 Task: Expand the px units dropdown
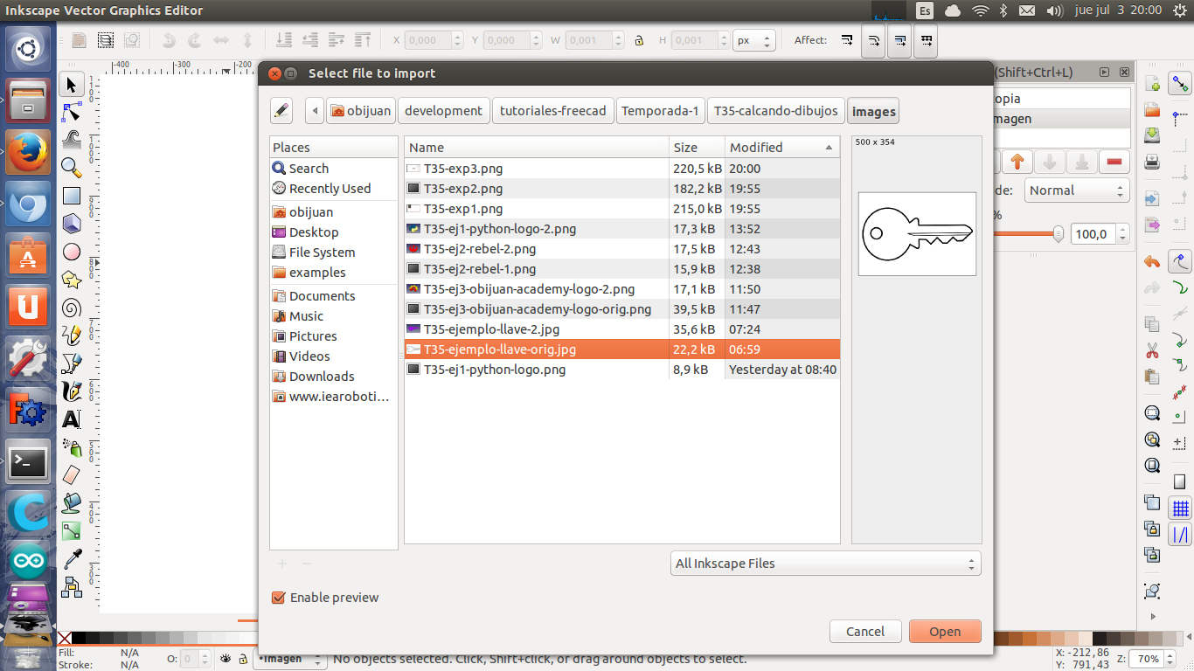[x=755, y=41]
